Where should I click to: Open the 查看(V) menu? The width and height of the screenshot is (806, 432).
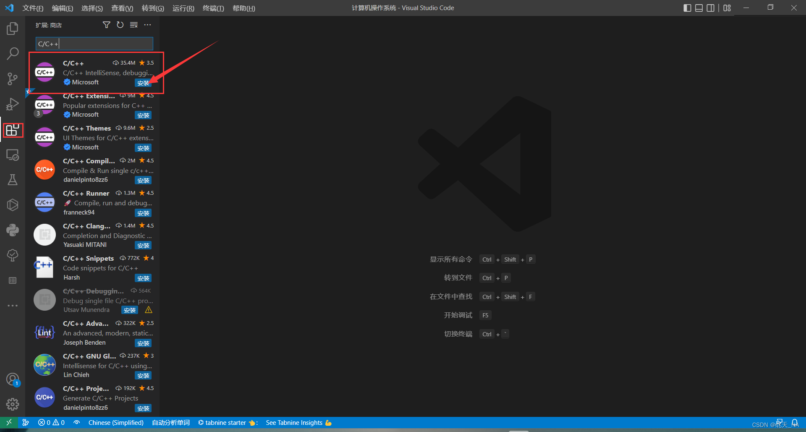pyautogui.click(x=122, y=8)
